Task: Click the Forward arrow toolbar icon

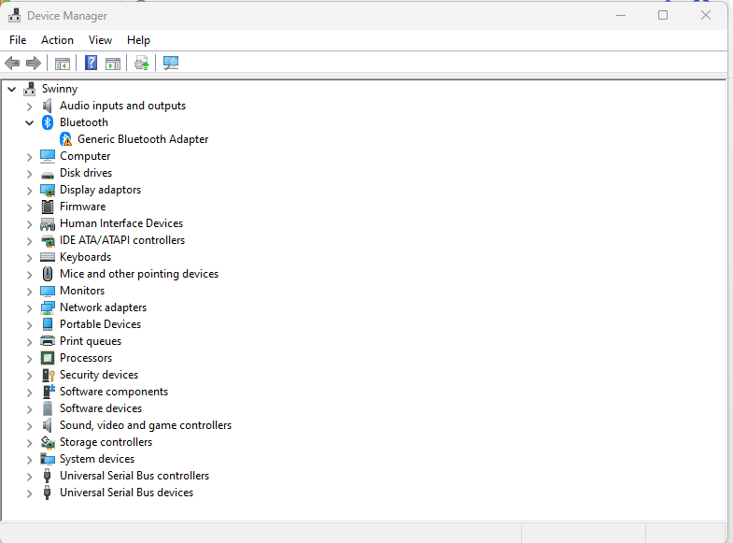Action: 34,63
